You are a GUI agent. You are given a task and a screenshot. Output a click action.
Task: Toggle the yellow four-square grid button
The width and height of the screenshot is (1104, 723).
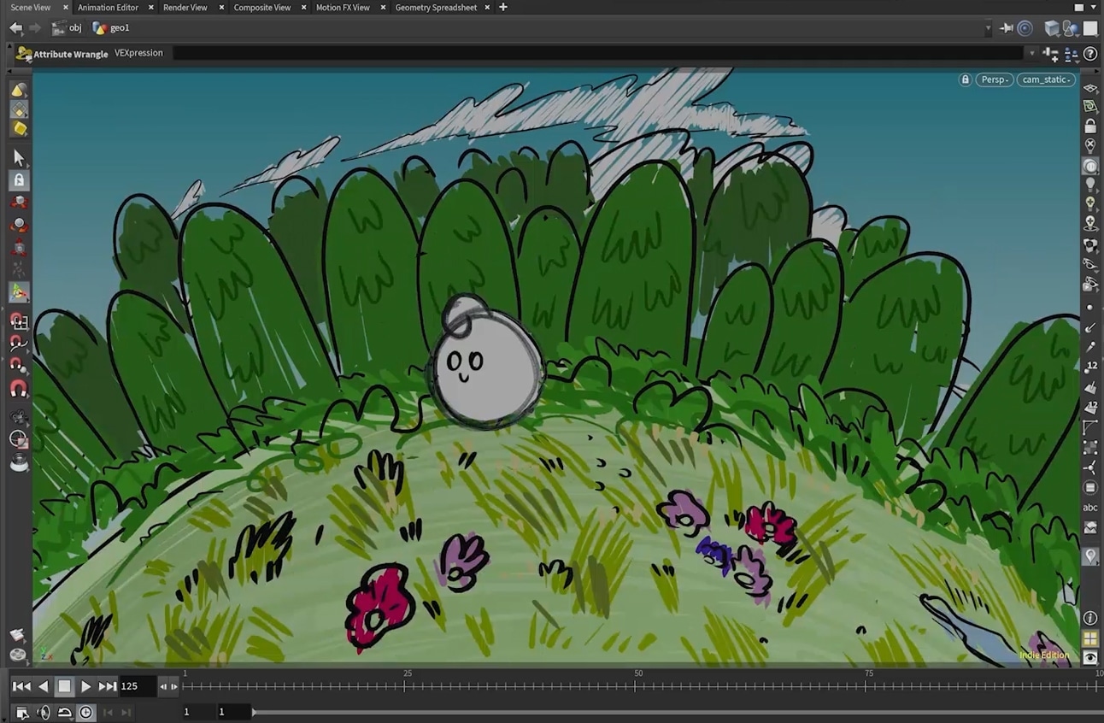(1090, 638)
